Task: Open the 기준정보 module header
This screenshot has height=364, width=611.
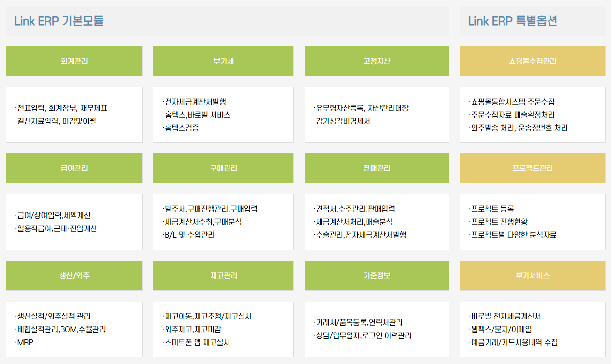Action: (377, 276)
